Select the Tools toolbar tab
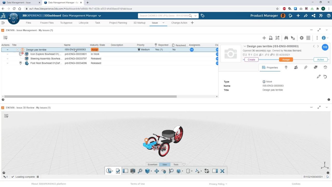Image resolution: width=332 pixels, height=187 pixels. point(176,164)
